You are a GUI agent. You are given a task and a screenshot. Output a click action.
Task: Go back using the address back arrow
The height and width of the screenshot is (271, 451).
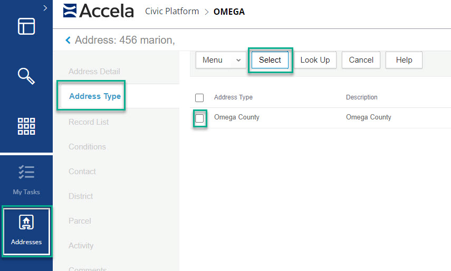[68, 40]
